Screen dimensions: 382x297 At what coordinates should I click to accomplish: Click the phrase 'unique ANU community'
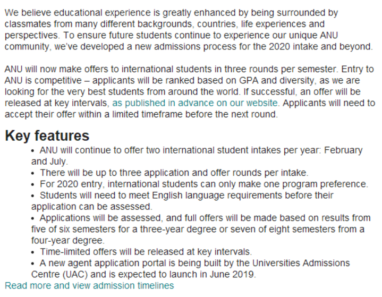click(171, 41)
